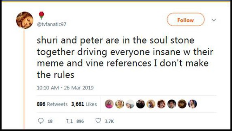Open the 10:10 AM - 26 Mar 2019 timestamp
The height and width of the screenshot is (131, 232).
pos(65,88)
